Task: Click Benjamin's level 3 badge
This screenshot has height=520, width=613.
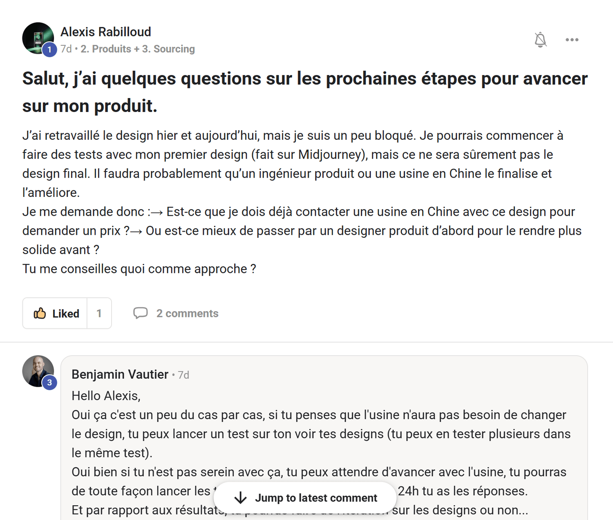Action: click(49, 383)
